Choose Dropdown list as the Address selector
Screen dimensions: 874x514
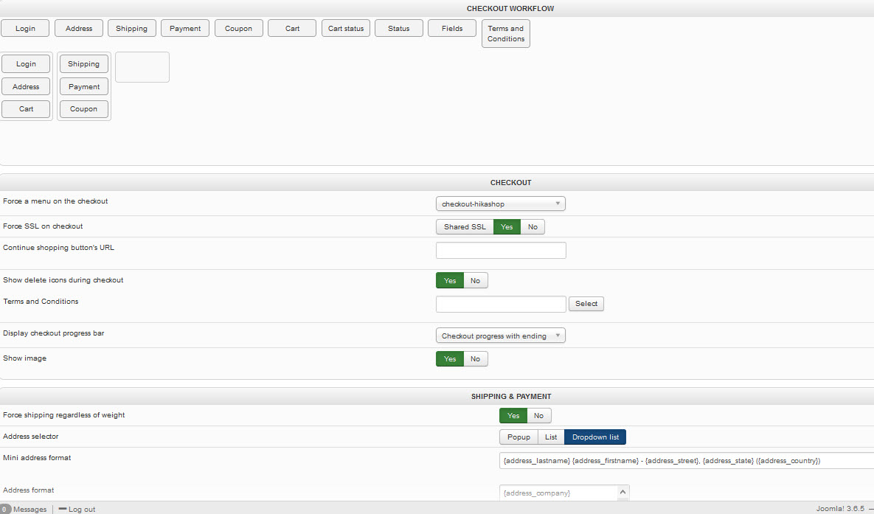point(595,437)
